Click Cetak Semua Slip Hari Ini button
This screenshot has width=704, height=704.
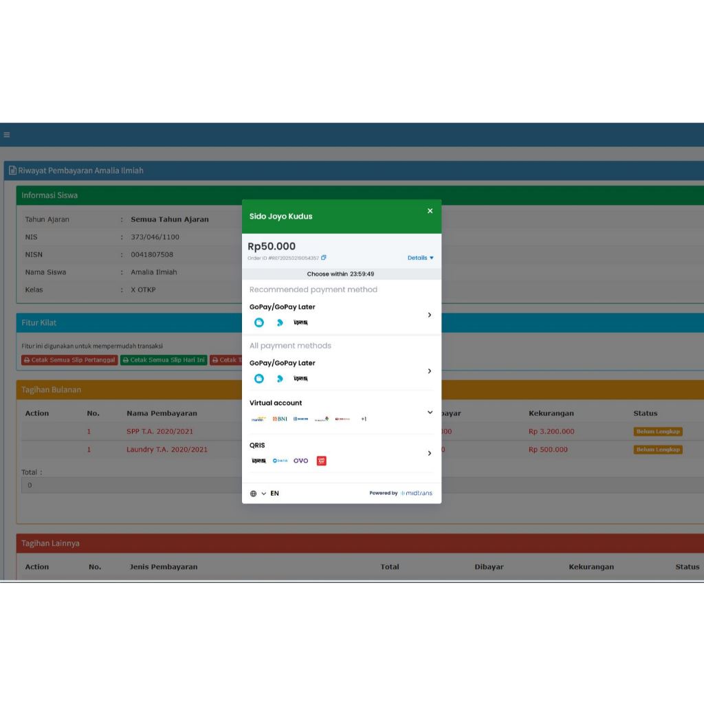164,360
